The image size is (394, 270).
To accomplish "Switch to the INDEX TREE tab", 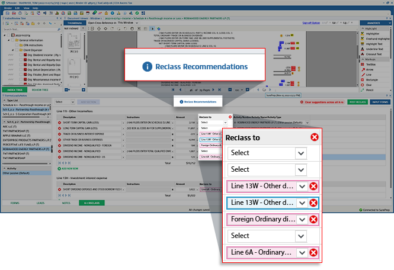I will pyautogui.click(x=15, y=89).
